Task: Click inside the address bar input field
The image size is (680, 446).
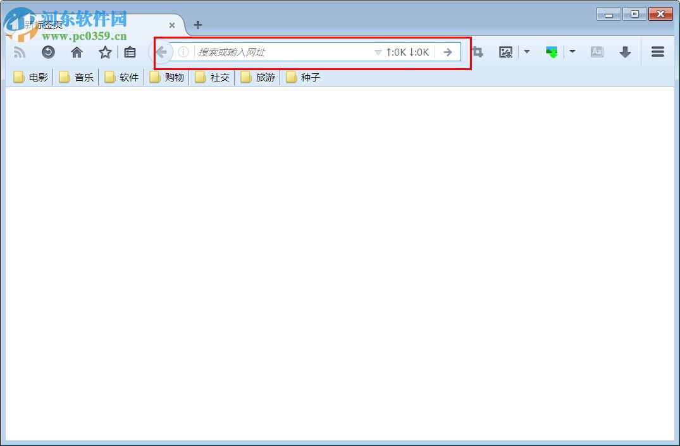Action: (x=272, y=52)
